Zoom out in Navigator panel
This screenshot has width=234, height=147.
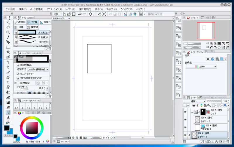click(211, 44)
